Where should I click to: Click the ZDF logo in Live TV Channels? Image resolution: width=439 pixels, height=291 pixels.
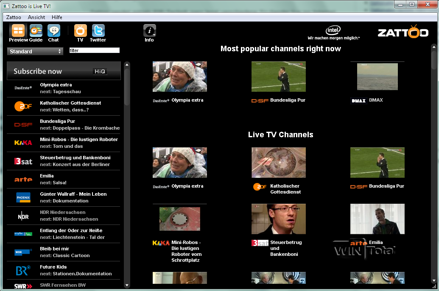click(260, 186)
